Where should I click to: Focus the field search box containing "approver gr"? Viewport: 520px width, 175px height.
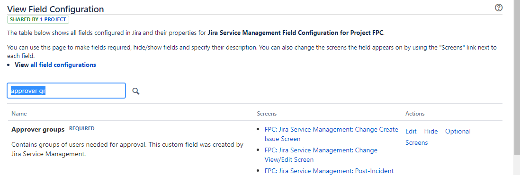[x=66, y=91]
